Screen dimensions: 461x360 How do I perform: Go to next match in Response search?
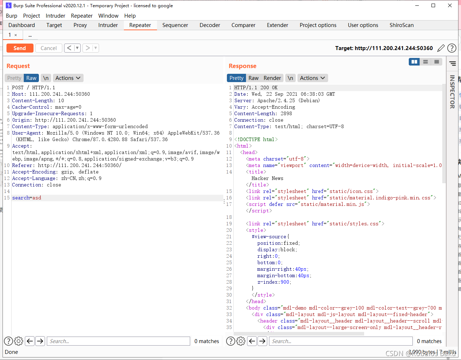pyautogui.click(x=263, y=341)
